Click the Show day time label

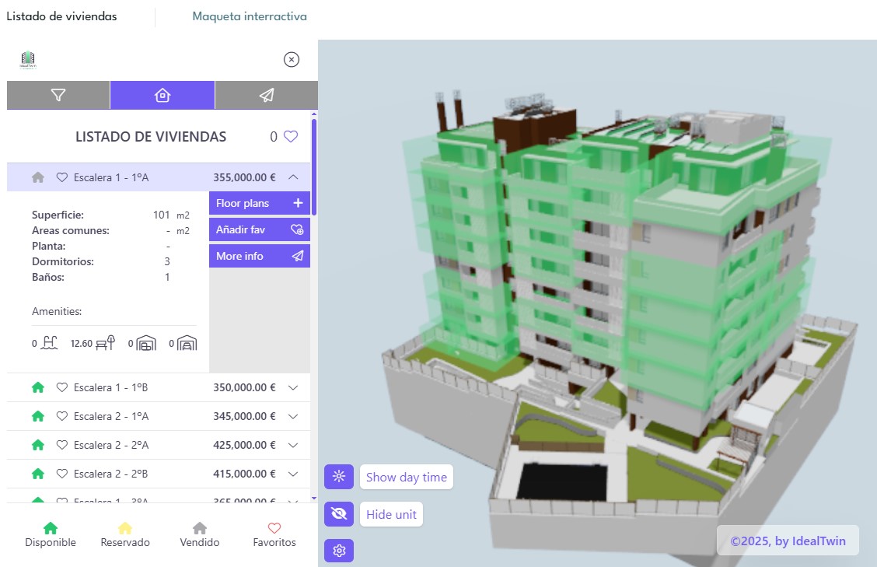tap(407, 478)
